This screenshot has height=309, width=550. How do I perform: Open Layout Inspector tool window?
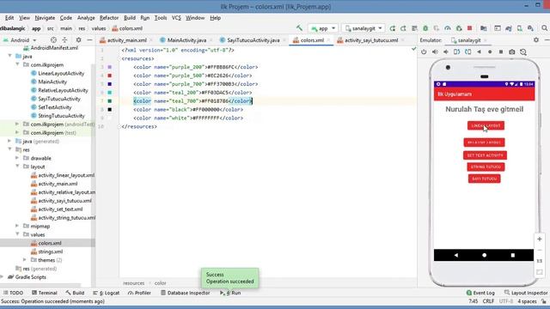point(526,293)
